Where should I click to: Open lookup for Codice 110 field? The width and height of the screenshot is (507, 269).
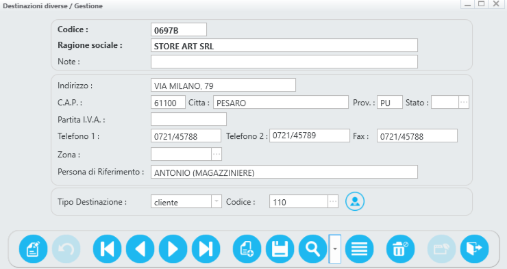(x=333, y=201)
